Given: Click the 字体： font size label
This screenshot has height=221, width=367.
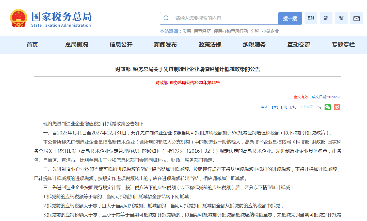Looking at the screenshot, I should tap(266, 107).
